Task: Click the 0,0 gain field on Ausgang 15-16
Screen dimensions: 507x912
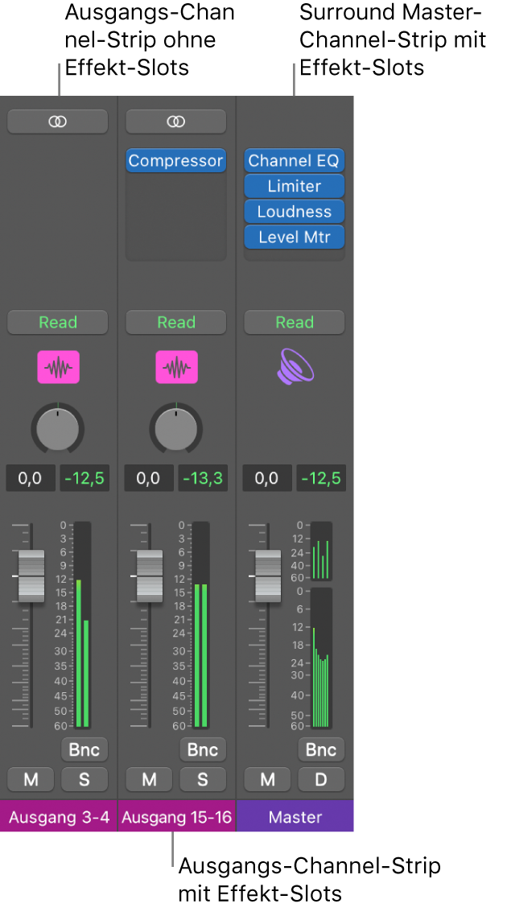Action: tap(149, 479)
